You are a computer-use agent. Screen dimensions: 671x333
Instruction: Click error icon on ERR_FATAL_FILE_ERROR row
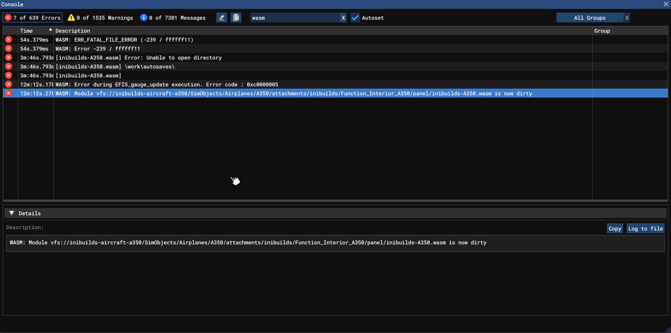coord(9,40)
